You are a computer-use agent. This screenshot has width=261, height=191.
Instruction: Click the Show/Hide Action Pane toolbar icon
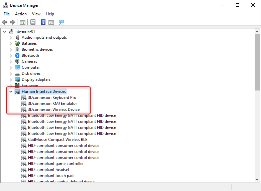[x=51, y=22]
